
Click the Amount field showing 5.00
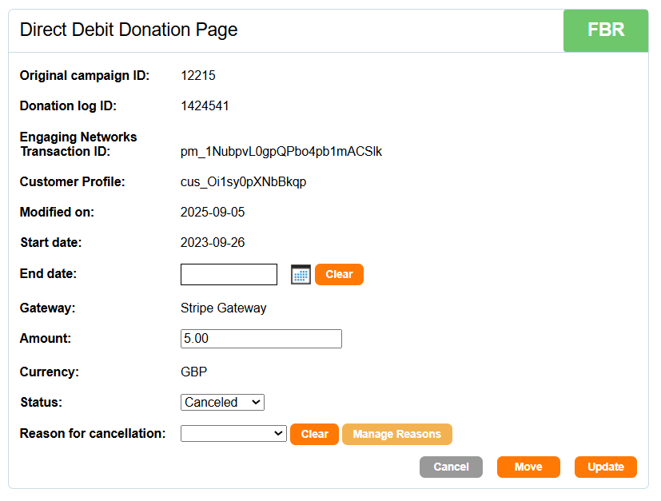[261, 339]
